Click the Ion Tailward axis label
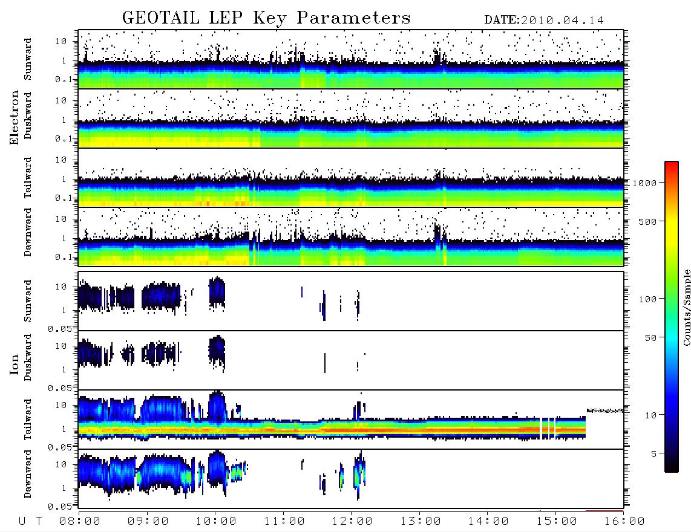 pos(28,420)
